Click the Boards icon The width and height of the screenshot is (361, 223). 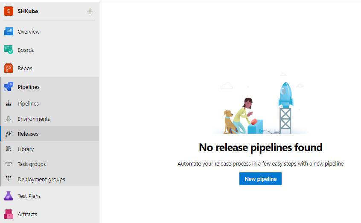tap(8, 50)
